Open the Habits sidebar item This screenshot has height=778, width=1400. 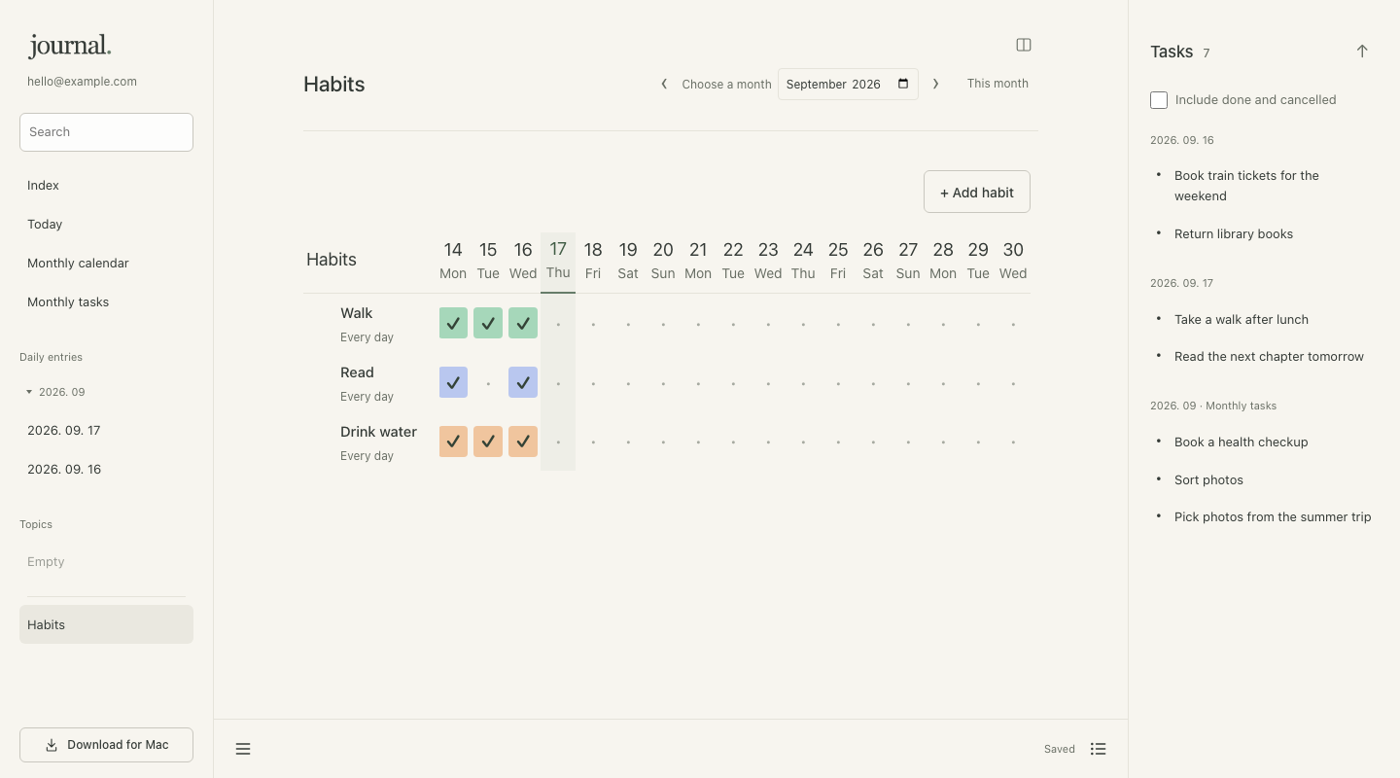106,624
